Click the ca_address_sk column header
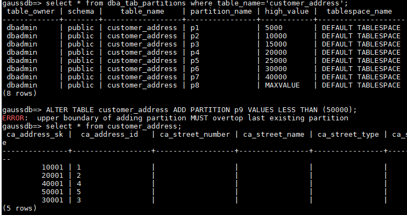 35,135
